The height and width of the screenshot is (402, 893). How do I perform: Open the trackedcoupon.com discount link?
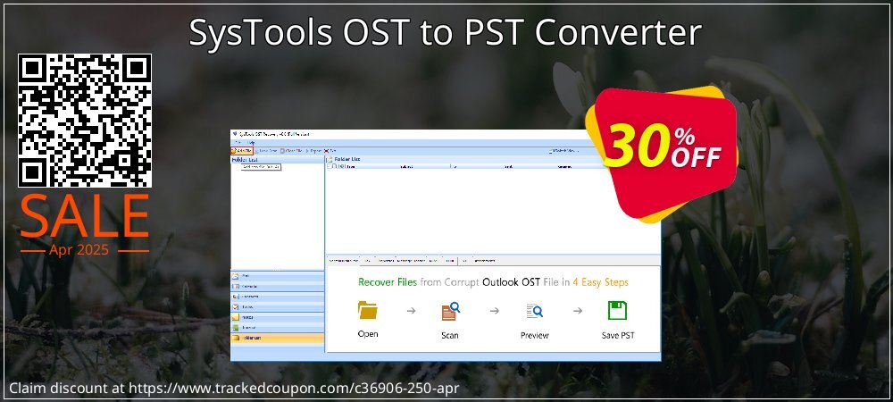coord(293,389)
